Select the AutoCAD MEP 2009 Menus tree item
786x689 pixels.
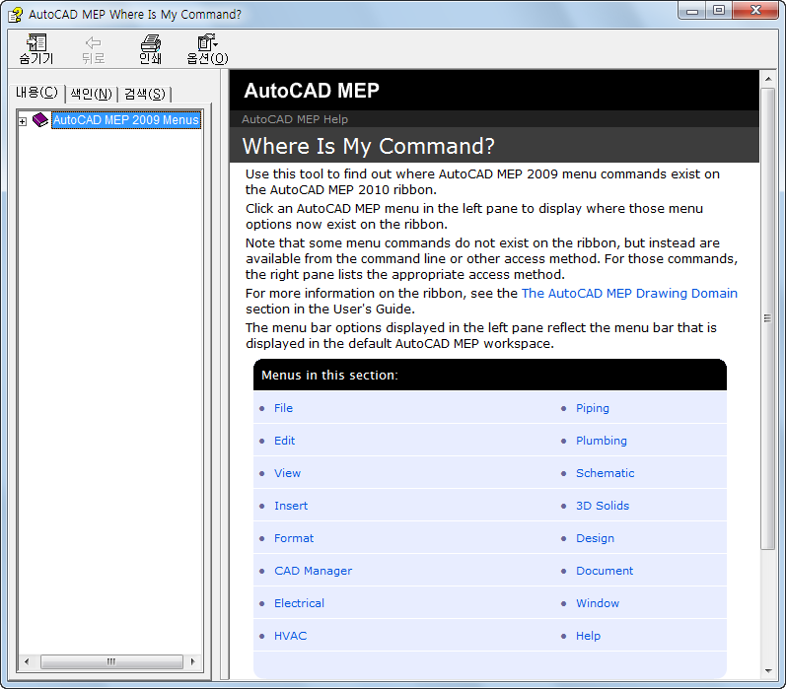126,119
